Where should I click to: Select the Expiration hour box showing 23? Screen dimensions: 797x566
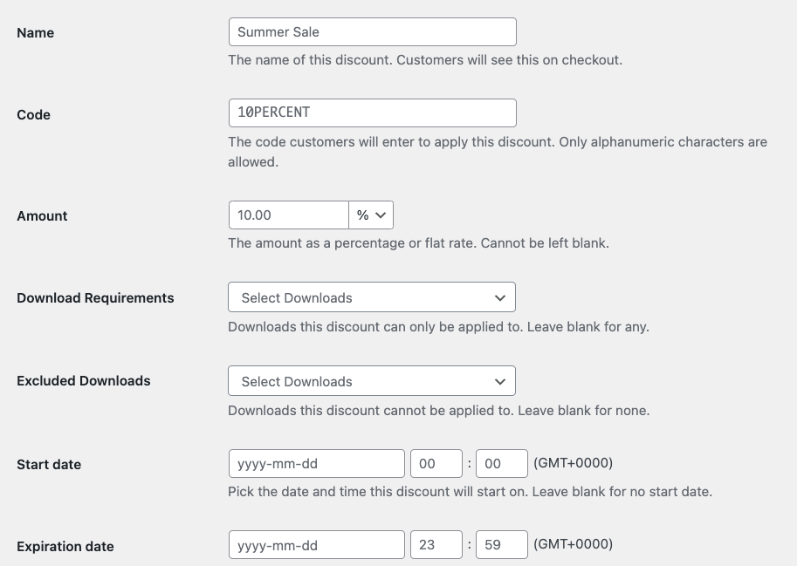tap(436, 546)
